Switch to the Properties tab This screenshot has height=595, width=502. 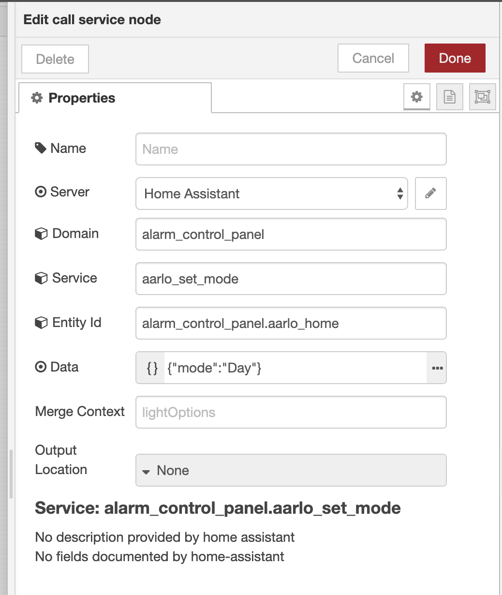point(115,98)
